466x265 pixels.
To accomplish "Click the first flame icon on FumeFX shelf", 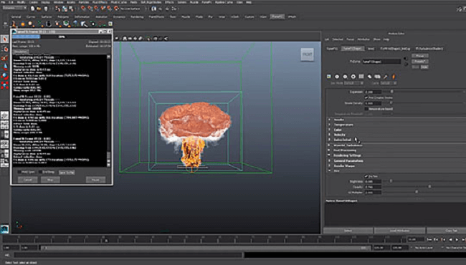I will 14,24.
